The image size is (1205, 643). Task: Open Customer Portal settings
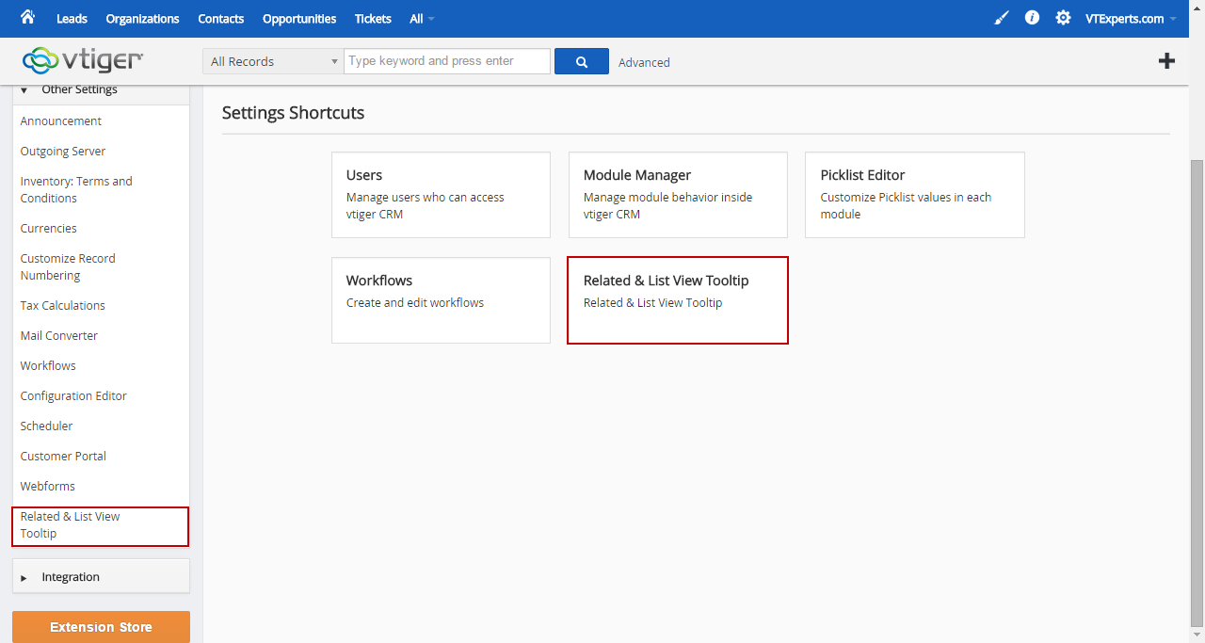tap(63, 457)
